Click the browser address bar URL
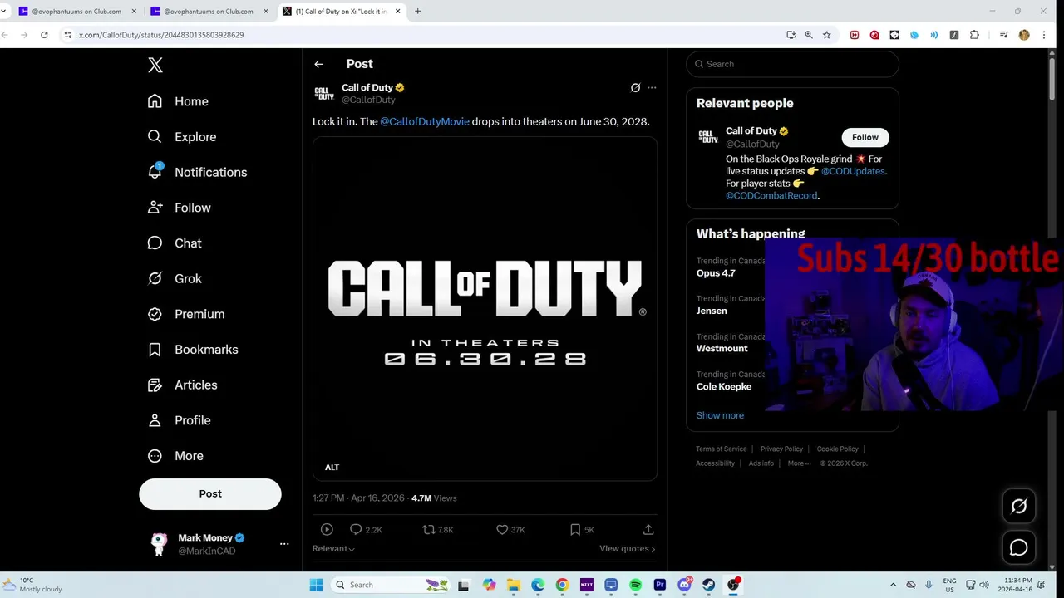Viewport: 1064px width, 598px height. (161, 35)
